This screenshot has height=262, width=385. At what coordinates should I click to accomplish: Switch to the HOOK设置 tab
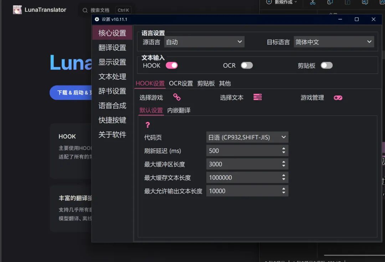point(150,83)
